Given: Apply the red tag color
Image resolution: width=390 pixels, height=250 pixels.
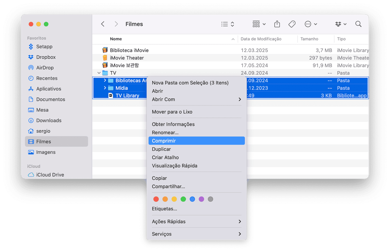Looking at the screenshot, I should pyautogui.click(x=156, y=199).
